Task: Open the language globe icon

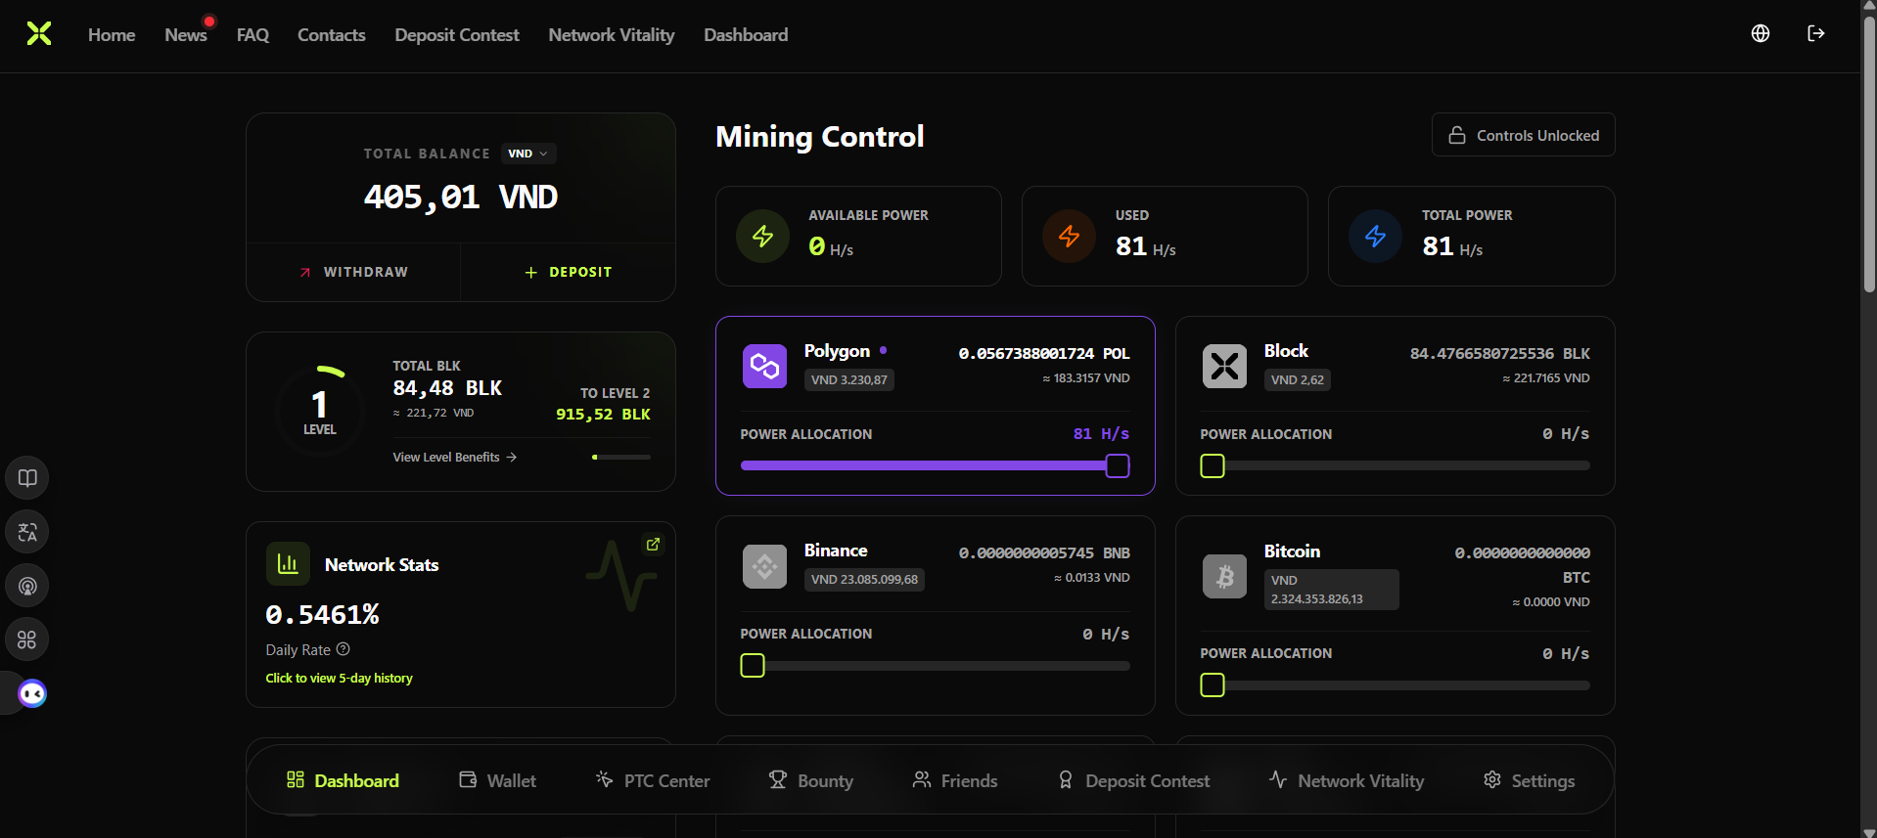Action: [1761, 33]
